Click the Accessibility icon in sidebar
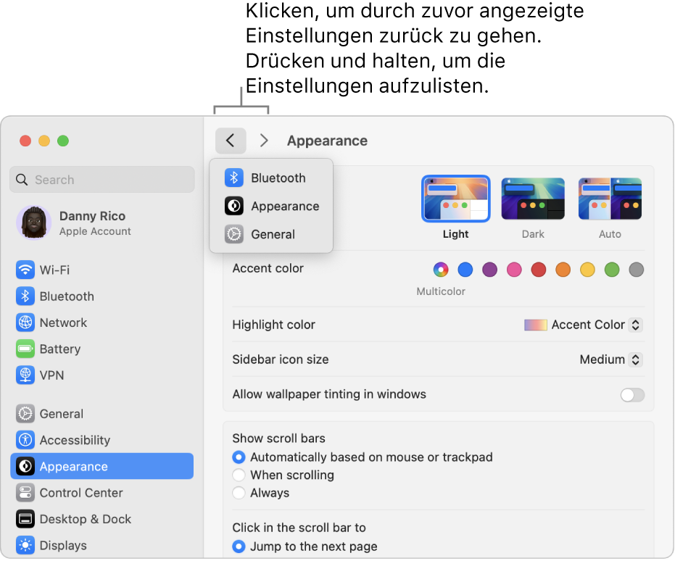The height and width of the screenshot is (561, 675). click(25, 440)
